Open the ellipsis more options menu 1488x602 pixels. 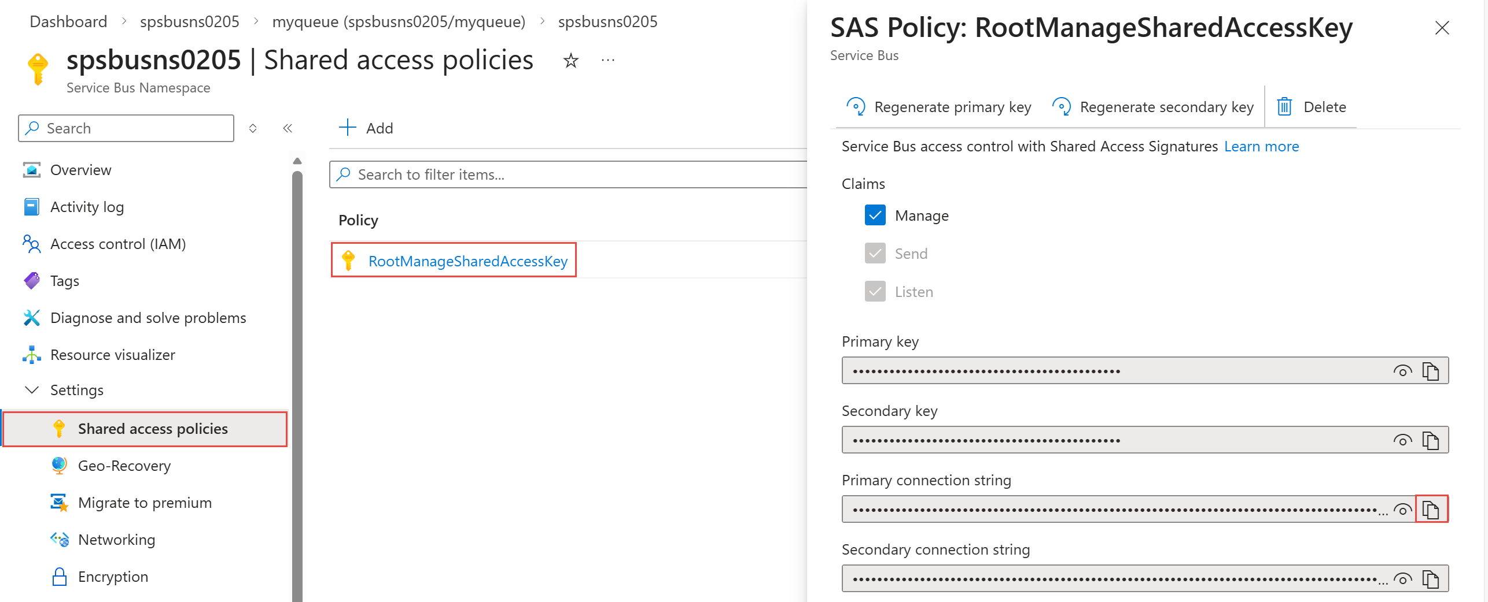(x=607, y=60)
